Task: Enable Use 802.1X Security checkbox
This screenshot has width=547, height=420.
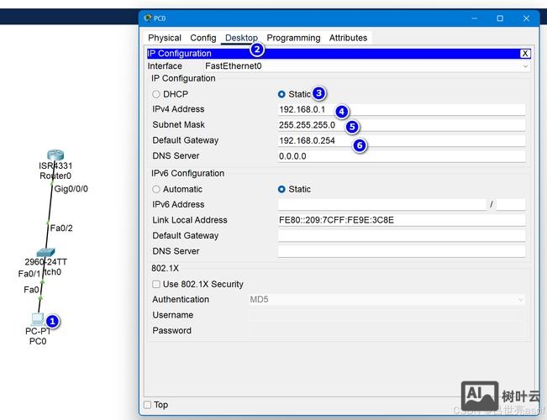Action: [156, 284]
